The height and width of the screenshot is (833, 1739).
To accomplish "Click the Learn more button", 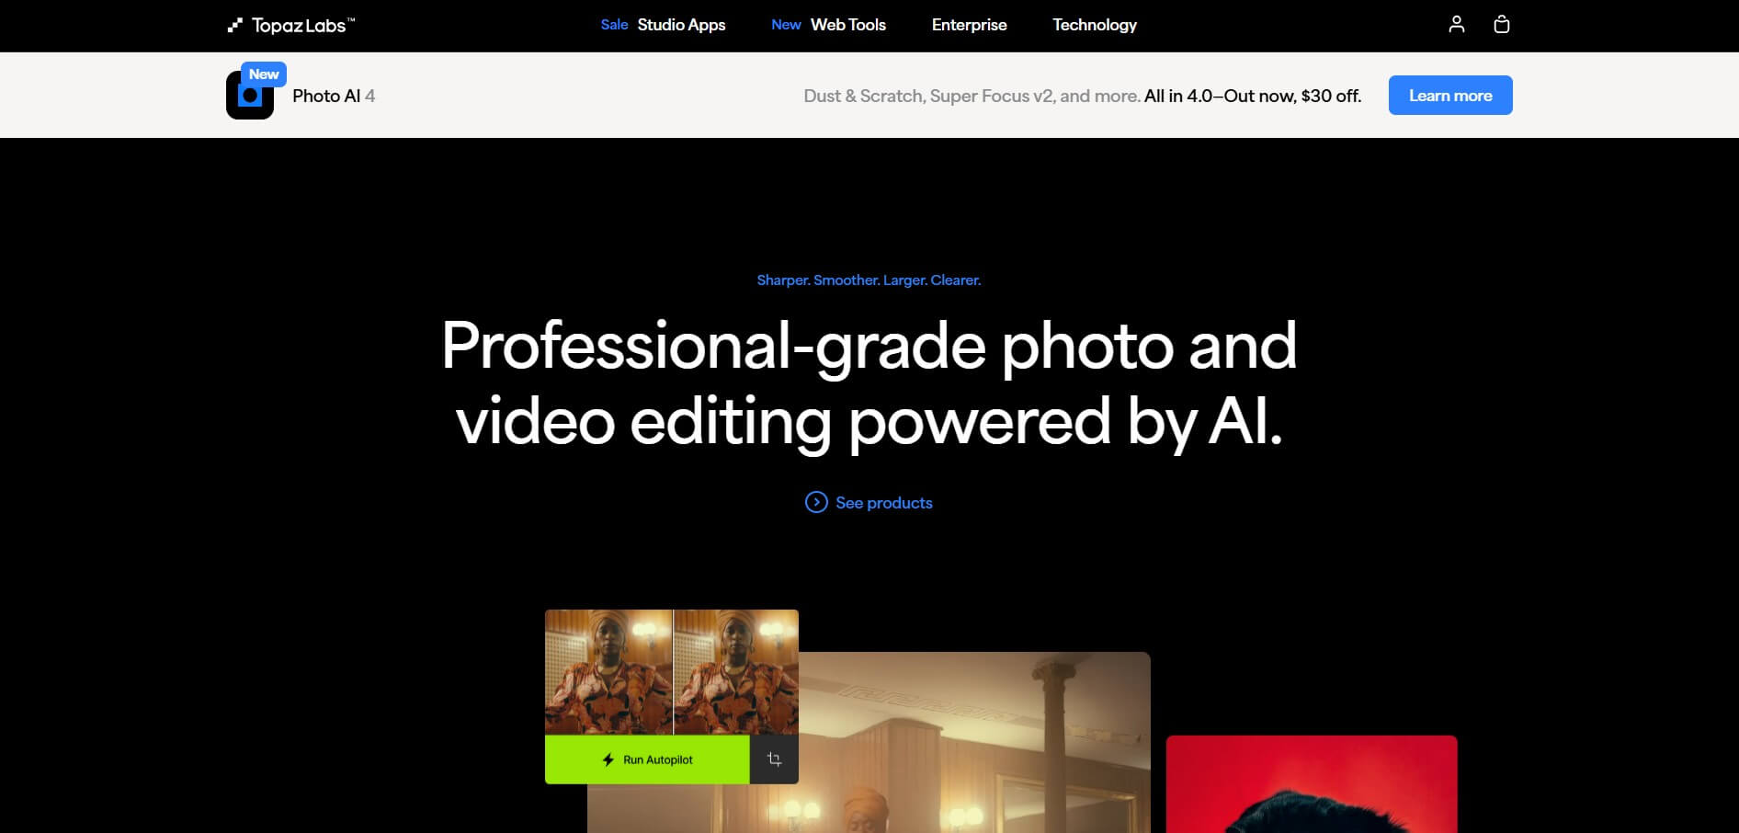I will 1450,96.
